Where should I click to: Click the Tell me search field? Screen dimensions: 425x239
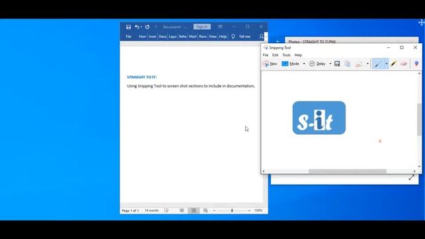(244, 37)
